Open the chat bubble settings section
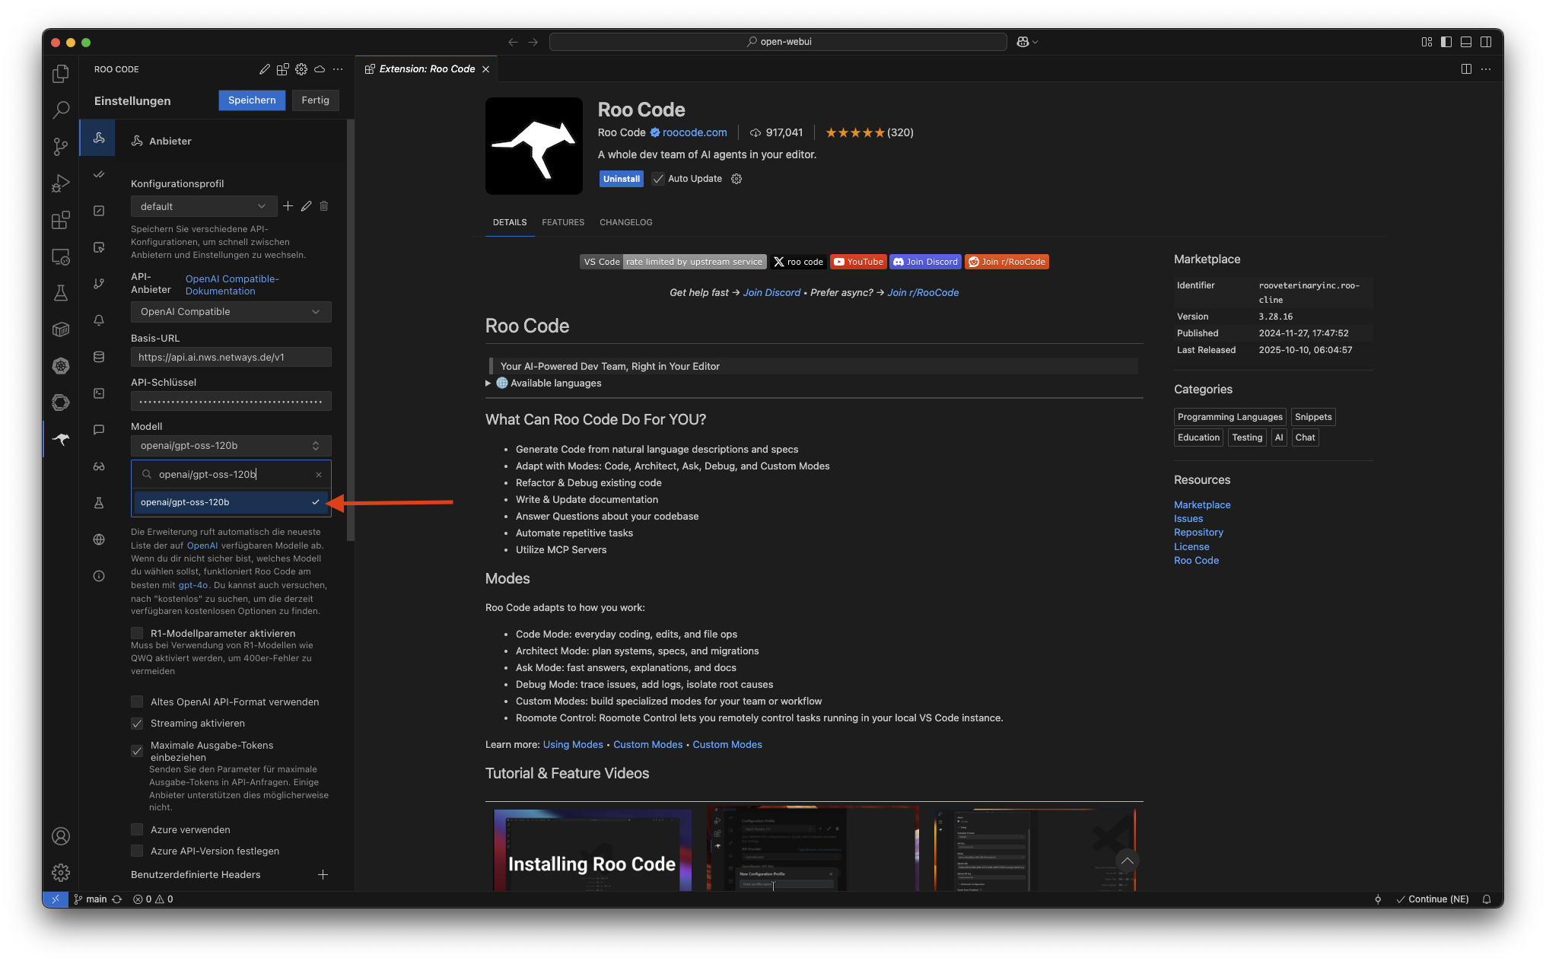The width and height of the screenshot is (1546, 964). coord(99,430)
